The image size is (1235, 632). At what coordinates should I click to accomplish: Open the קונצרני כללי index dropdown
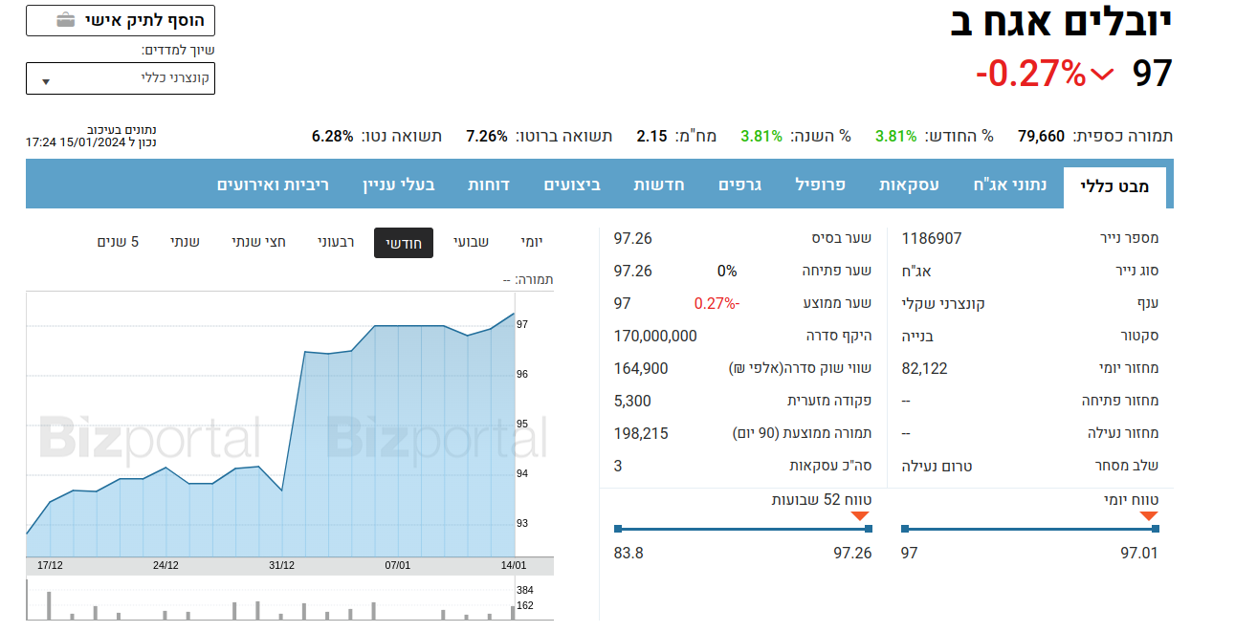point(121,78)
